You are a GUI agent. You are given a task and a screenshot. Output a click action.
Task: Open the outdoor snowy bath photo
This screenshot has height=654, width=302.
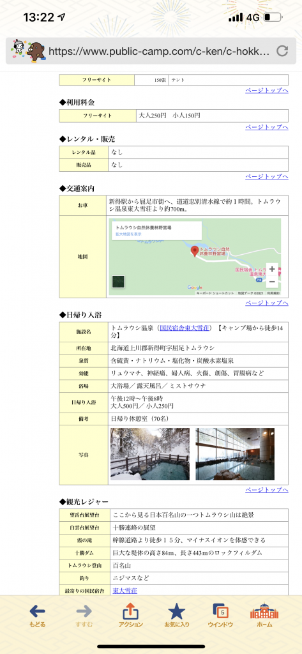[150, 454]
